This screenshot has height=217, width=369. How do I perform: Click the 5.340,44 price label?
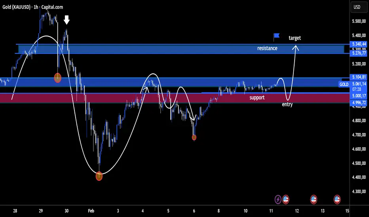coord(359,44)
